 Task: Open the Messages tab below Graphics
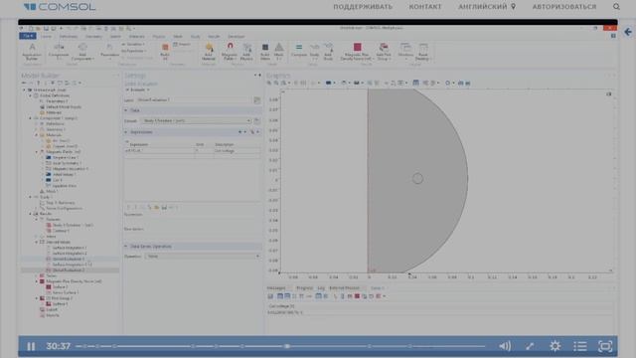coord(276,288)
